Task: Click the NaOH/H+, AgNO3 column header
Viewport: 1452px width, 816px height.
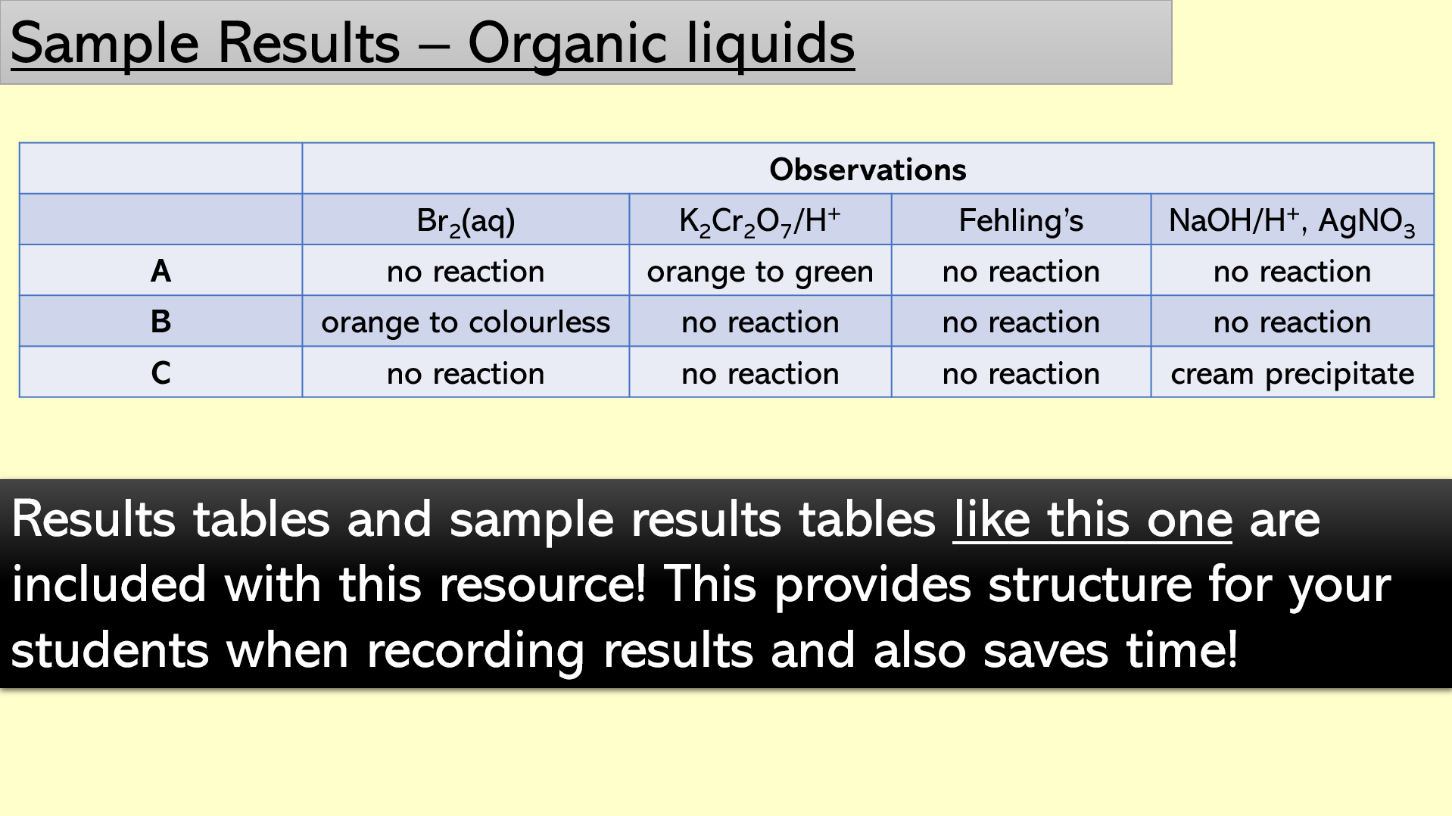Action: pos(1292,220)
